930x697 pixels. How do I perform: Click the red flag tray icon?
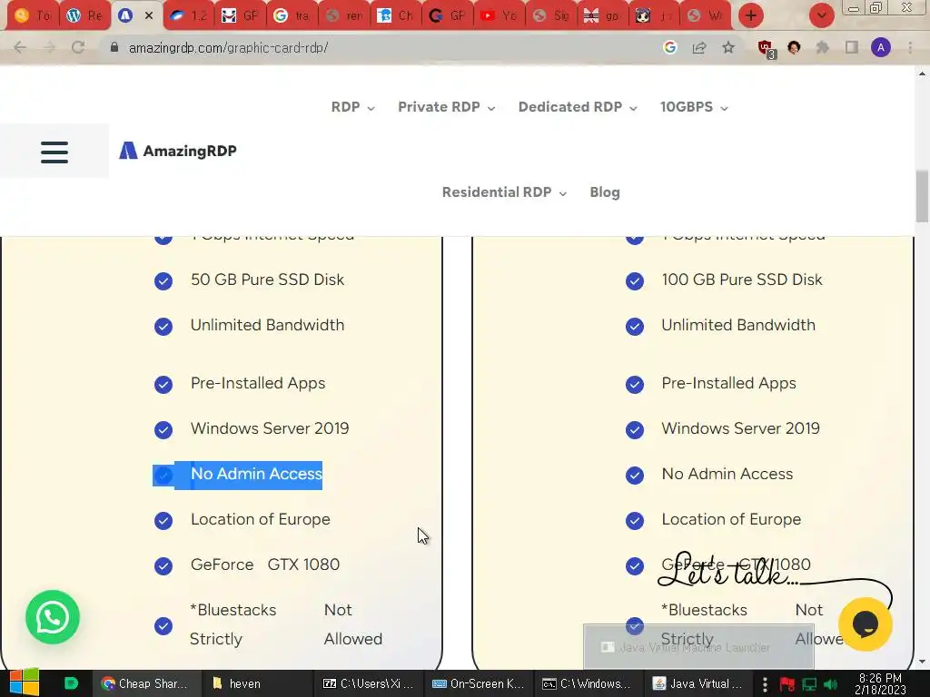787,684
